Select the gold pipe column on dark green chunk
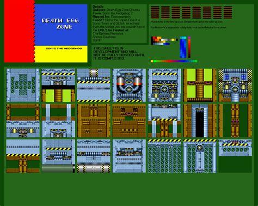The height and width of the screenshot is (206, 258). (x=235, y=120)
